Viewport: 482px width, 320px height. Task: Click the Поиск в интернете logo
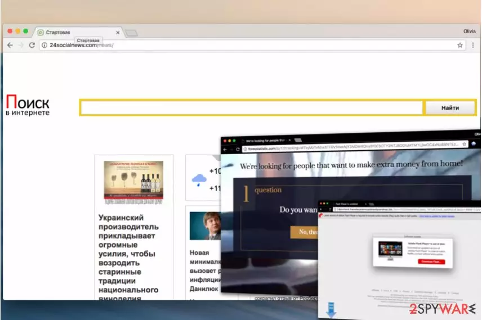(x=28, y=105)
